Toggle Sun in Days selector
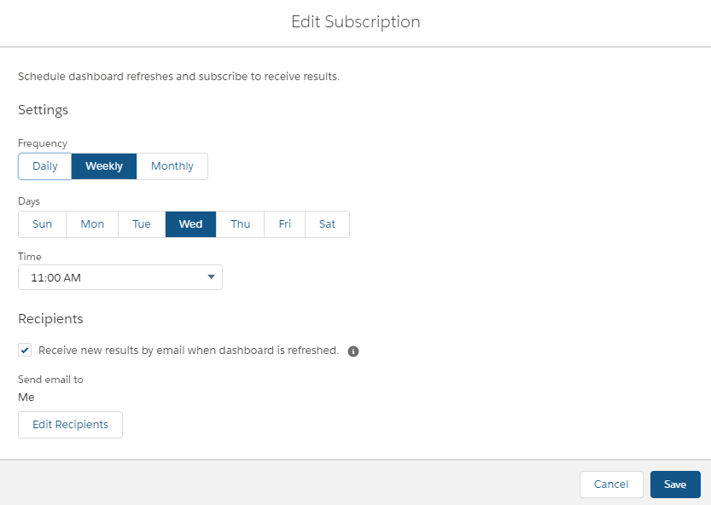The width and height of the screenshot is (711, 505). [x=42, y=224]
